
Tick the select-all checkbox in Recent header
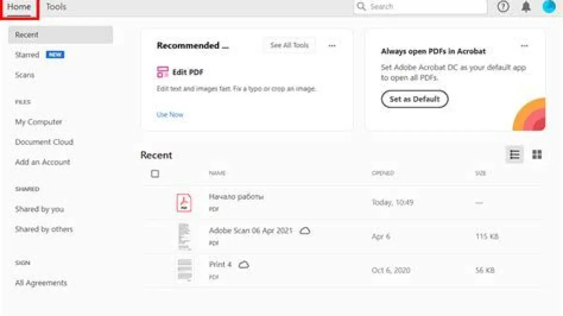pyautogui.click(x=155, y=174)
